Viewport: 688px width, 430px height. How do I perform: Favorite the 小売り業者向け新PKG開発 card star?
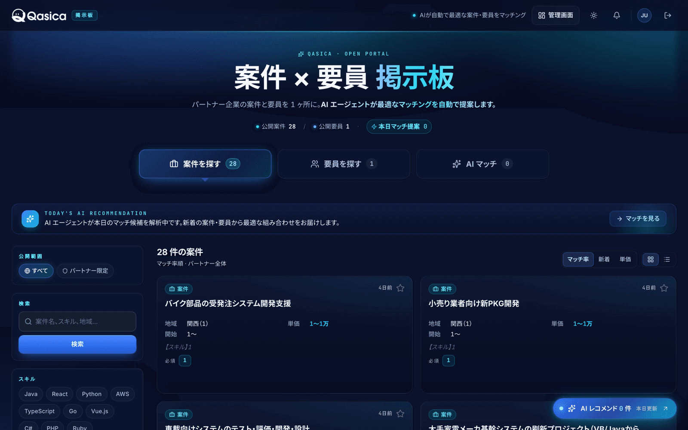664,288
